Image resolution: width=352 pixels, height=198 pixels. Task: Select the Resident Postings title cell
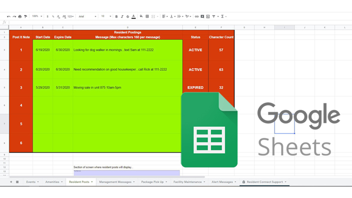point(128,32)
